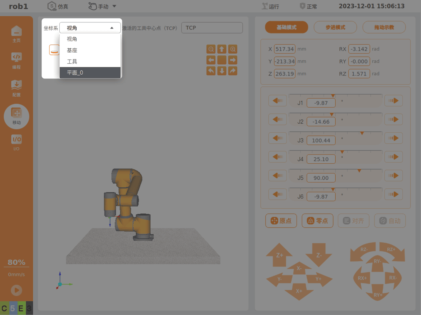This screenshot has width=421, height=315.
Task: Open the 配置 configuration sidebar icon
Action: coord(16,88)
